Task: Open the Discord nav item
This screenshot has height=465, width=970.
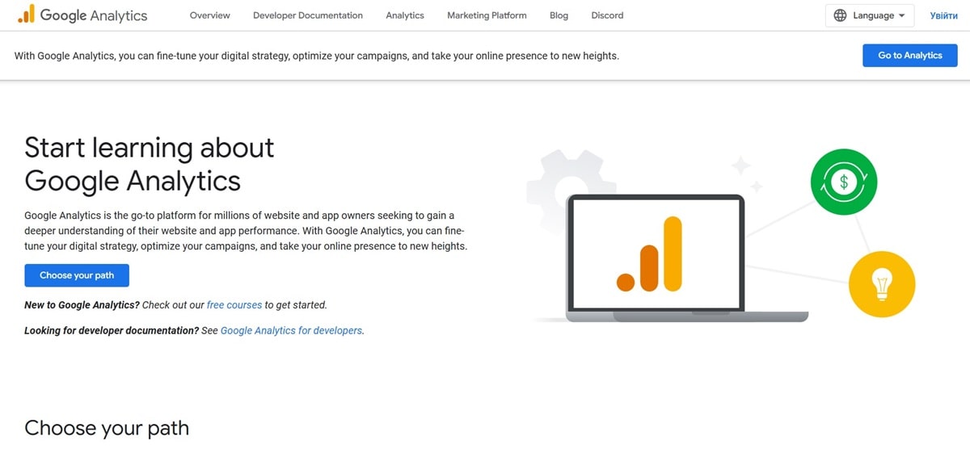Action: [607, 15]
